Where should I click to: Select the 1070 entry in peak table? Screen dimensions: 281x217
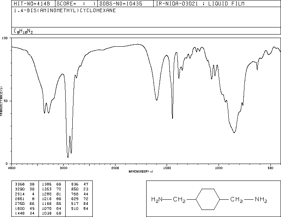[x=51, y=209]
